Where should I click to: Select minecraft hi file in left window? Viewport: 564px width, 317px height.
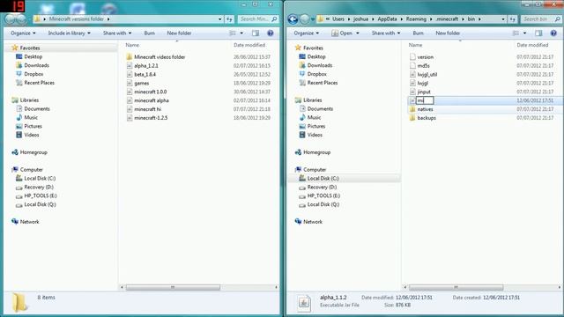[x=147, y=109]
